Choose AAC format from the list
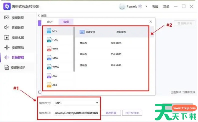 pyautogui.click(x=55, y=76)
